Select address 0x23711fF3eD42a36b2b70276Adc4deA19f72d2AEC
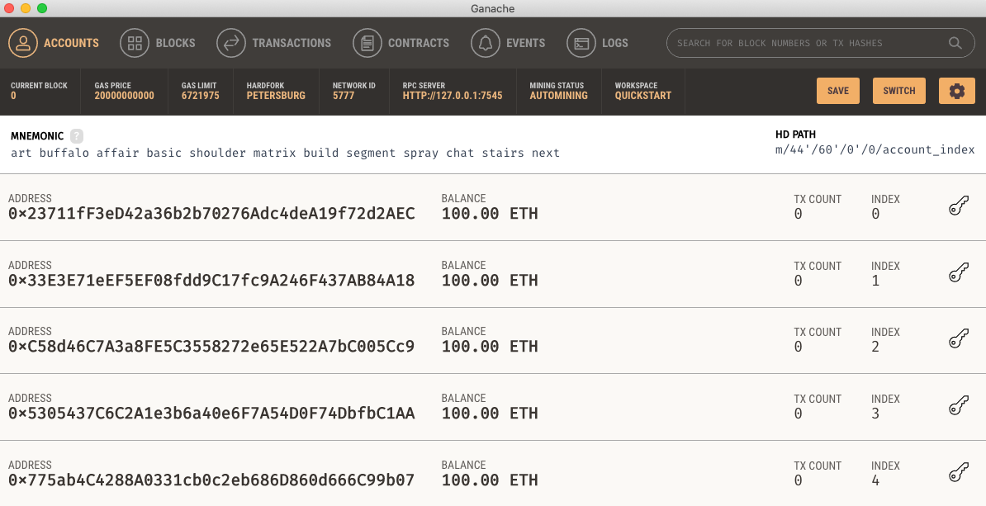Viewport: 986px width, 506px height. 211,214
